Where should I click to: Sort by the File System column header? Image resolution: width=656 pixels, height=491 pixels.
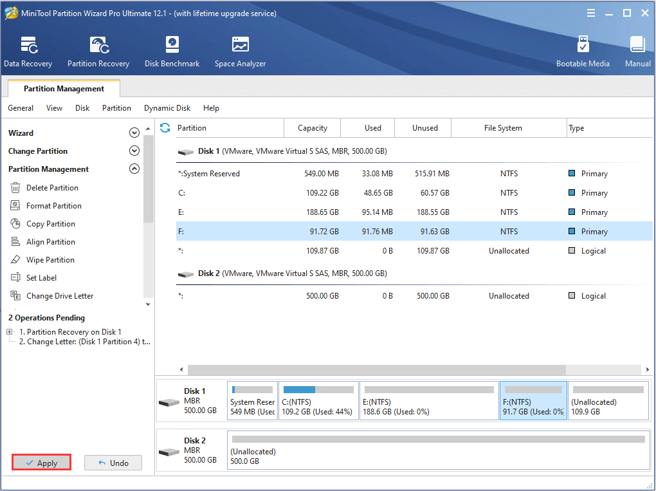tap(509, 127)
